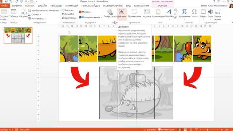Viewport: 233px width, 131px height.
Task: Open the Фигуры shapes gallery
Action: point(68,10)
